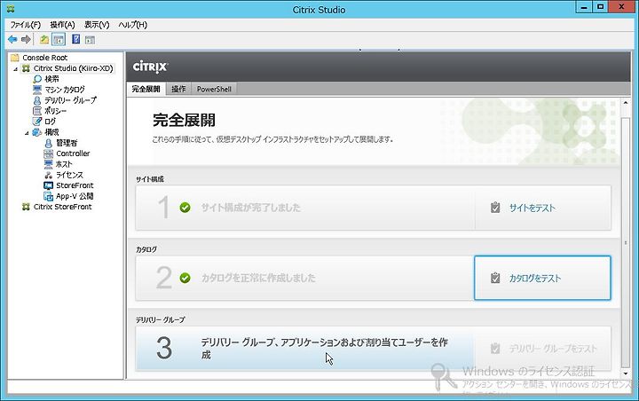Screen dimensions: 639x401
Task: Click the Citrix StoreFront root node icon
Action: click(26, 207)
